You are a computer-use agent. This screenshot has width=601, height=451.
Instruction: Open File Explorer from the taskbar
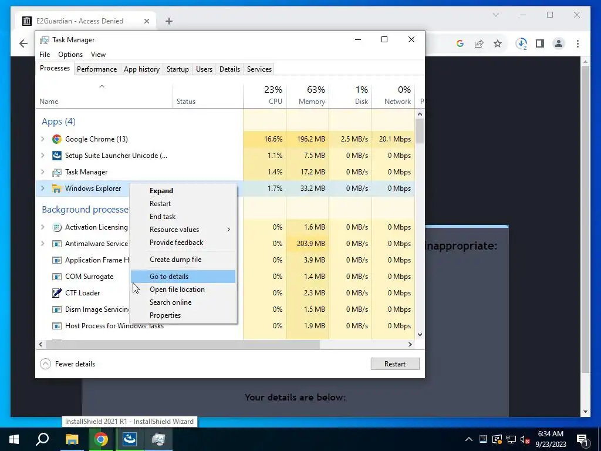click(72, 439)
